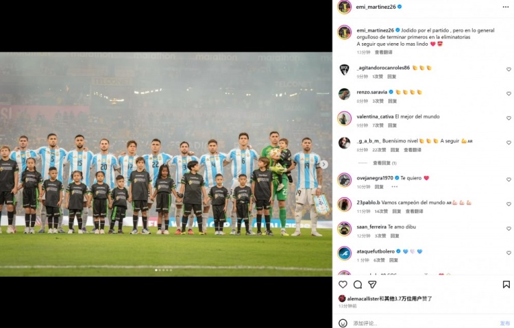
Task: Share post via paper plane icon
Action: point(372,284)
